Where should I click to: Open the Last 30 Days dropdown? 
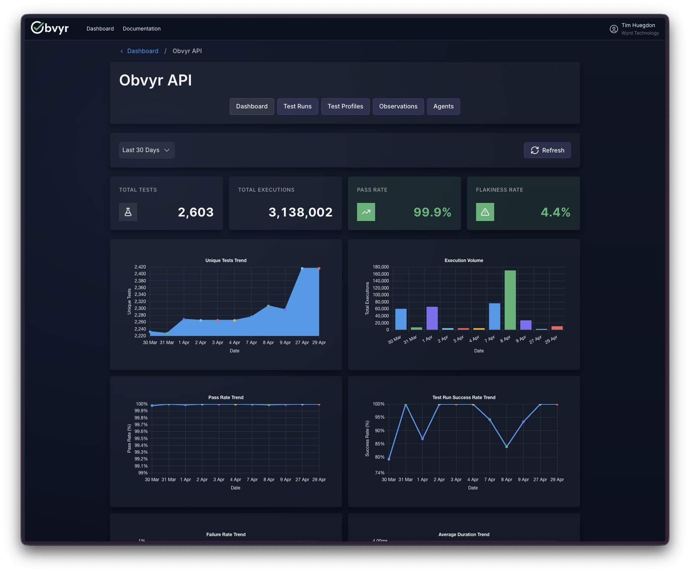pyautogui.click(x=147, y=150)
